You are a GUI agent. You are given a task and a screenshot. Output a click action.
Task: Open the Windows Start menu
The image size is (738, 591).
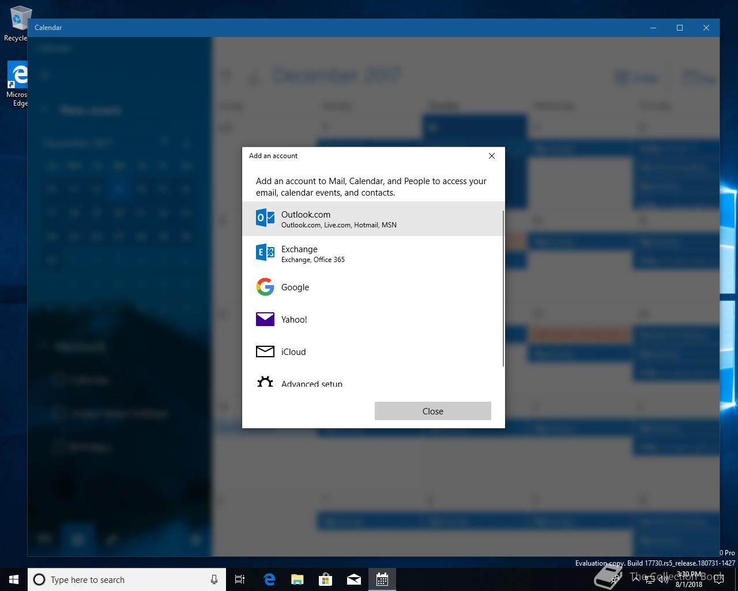[14, 579]
